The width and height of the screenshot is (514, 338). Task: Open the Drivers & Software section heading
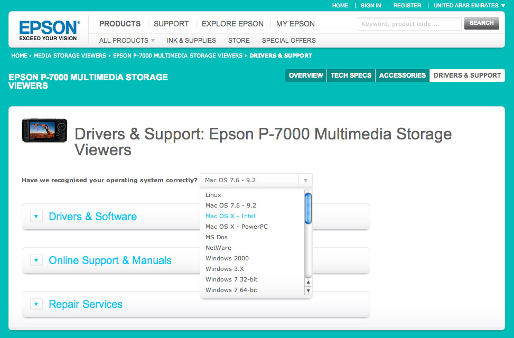tap(93, 217)
